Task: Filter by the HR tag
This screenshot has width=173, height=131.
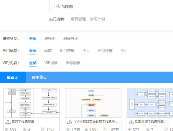Action: (123, 51)
